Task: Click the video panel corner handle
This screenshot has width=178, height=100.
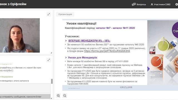Action: click(x=51, y=53)
